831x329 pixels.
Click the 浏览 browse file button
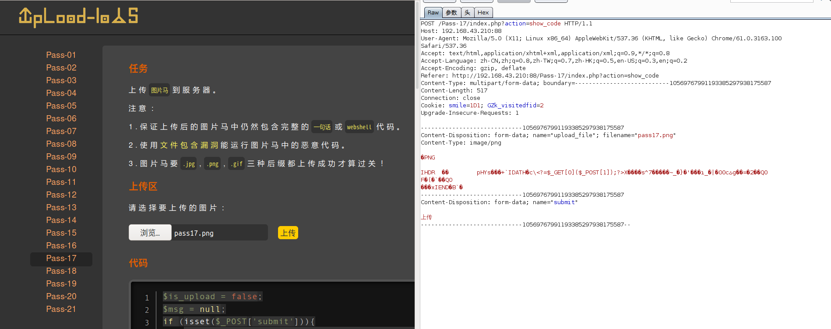[x=150, y=233]
